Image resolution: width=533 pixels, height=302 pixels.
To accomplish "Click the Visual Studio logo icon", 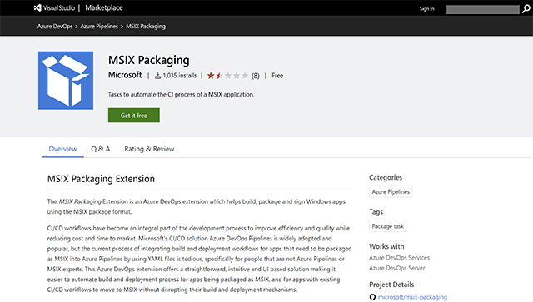I will pyautogui.click(x=37, y=7).
